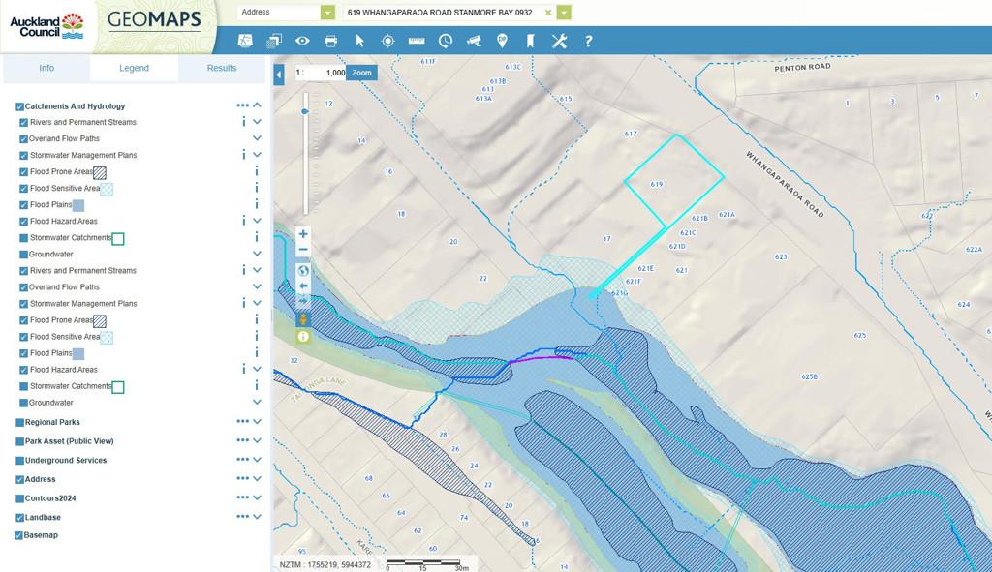Open the bookmark tool
Screen dimensions: 992x572
[530, 41]
